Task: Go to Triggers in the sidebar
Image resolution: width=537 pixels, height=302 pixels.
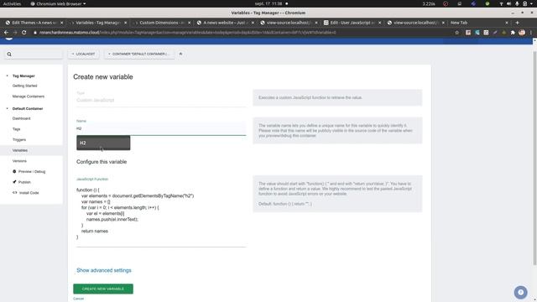Action: [19, 140]
